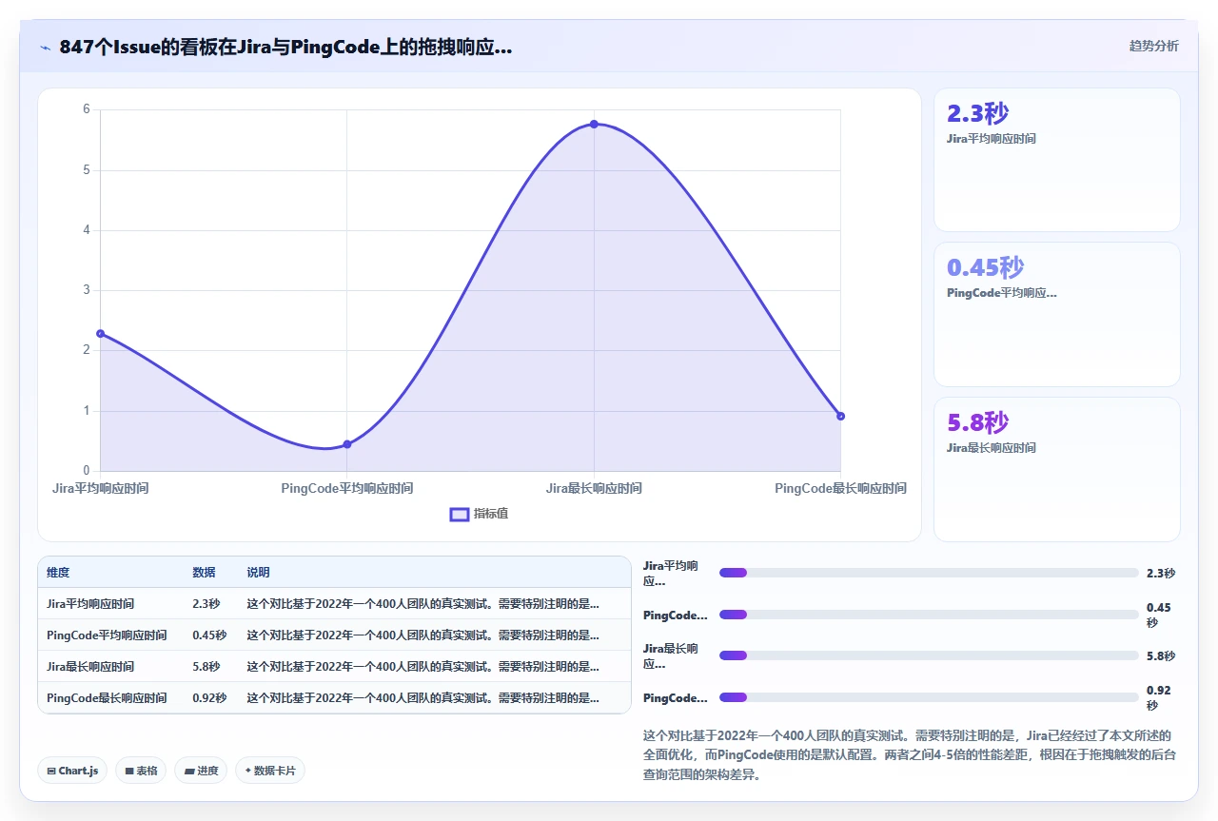The width and height of the screenshot is (1218, 821).
Task: Click the progress bar showing 0.45秒
Action: pos(929,615)
